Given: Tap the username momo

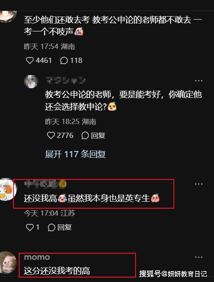Looking at the screenshot, I should [x=37, y=257].
